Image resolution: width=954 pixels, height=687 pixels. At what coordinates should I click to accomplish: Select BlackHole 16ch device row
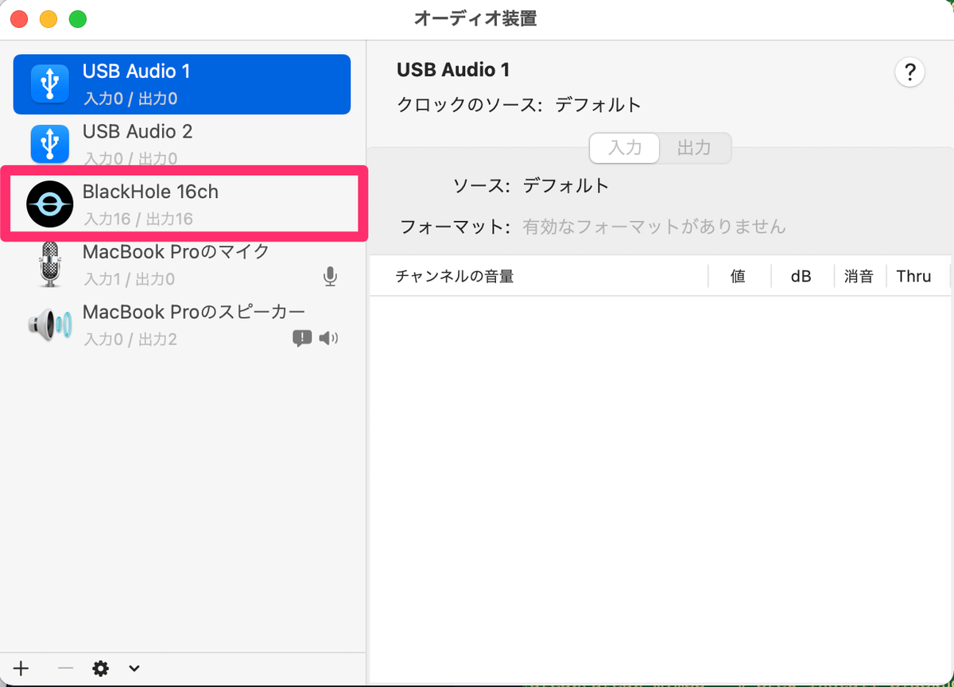click(182, 204)
